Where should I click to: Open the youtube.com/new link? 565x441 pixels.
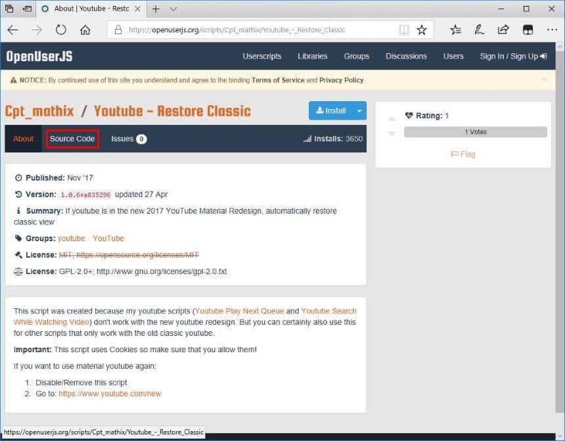(110, 394)
